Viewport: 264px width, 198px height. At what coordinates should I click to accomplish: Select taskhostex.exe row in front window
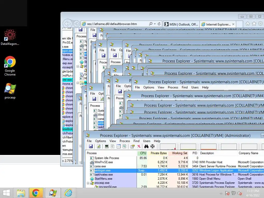pos(175,175)
